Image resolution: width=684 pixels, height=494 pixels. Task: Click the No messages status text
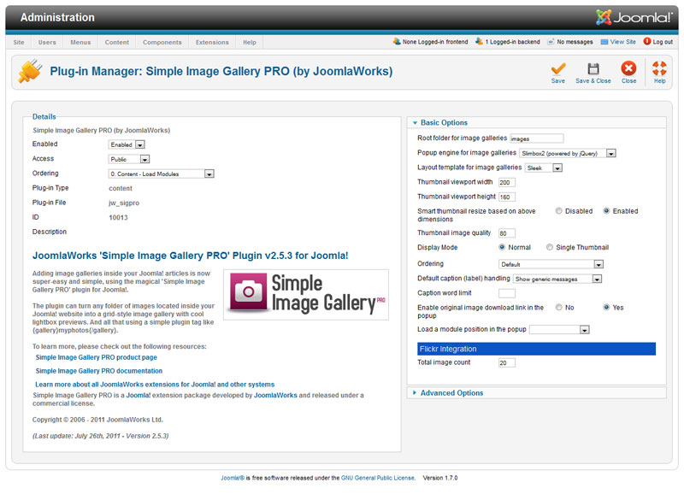coord(575,42)
